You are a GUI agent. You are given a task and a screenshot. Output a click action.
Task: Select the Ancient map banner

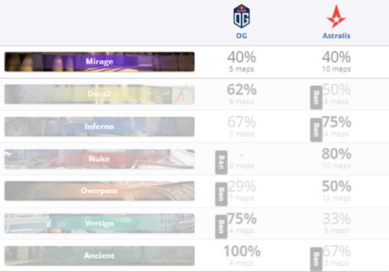tap(100, 256)
